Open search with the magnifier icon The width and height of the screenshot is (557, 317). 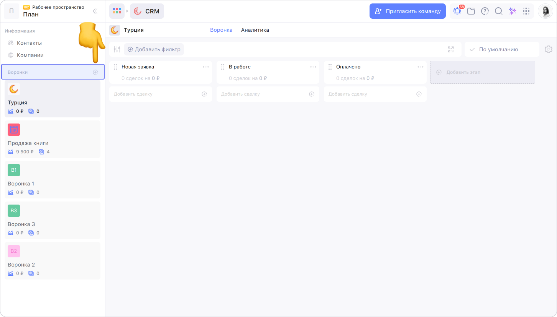pyautogui.click(x=498, y=11)
